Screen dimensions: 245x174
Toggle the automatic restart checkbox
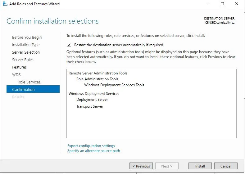click(69, 45)
